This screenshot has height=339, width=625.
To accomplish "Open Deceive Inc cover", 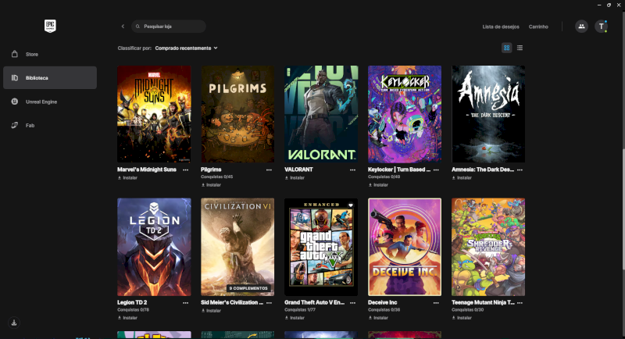I will 405,247.
